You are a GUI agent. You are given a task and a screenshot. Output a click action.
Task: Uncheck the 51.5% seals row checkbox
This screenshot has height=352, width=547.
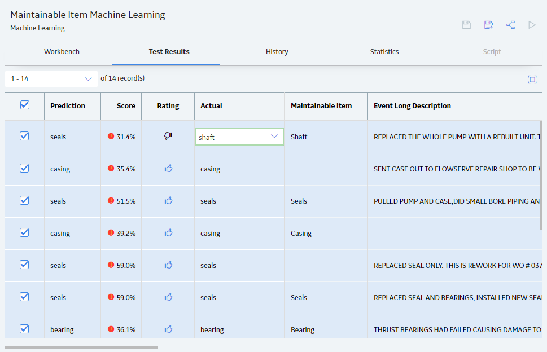[24, 200]
